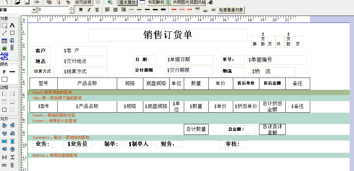Select the dashed selection pointer tool
354x171 pixels.
click(4, 25)
